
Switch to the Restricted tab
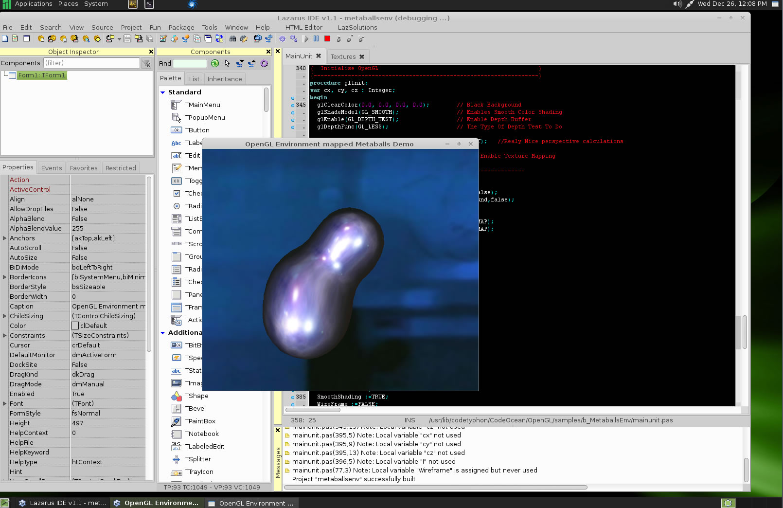click(x=121, y=168)
